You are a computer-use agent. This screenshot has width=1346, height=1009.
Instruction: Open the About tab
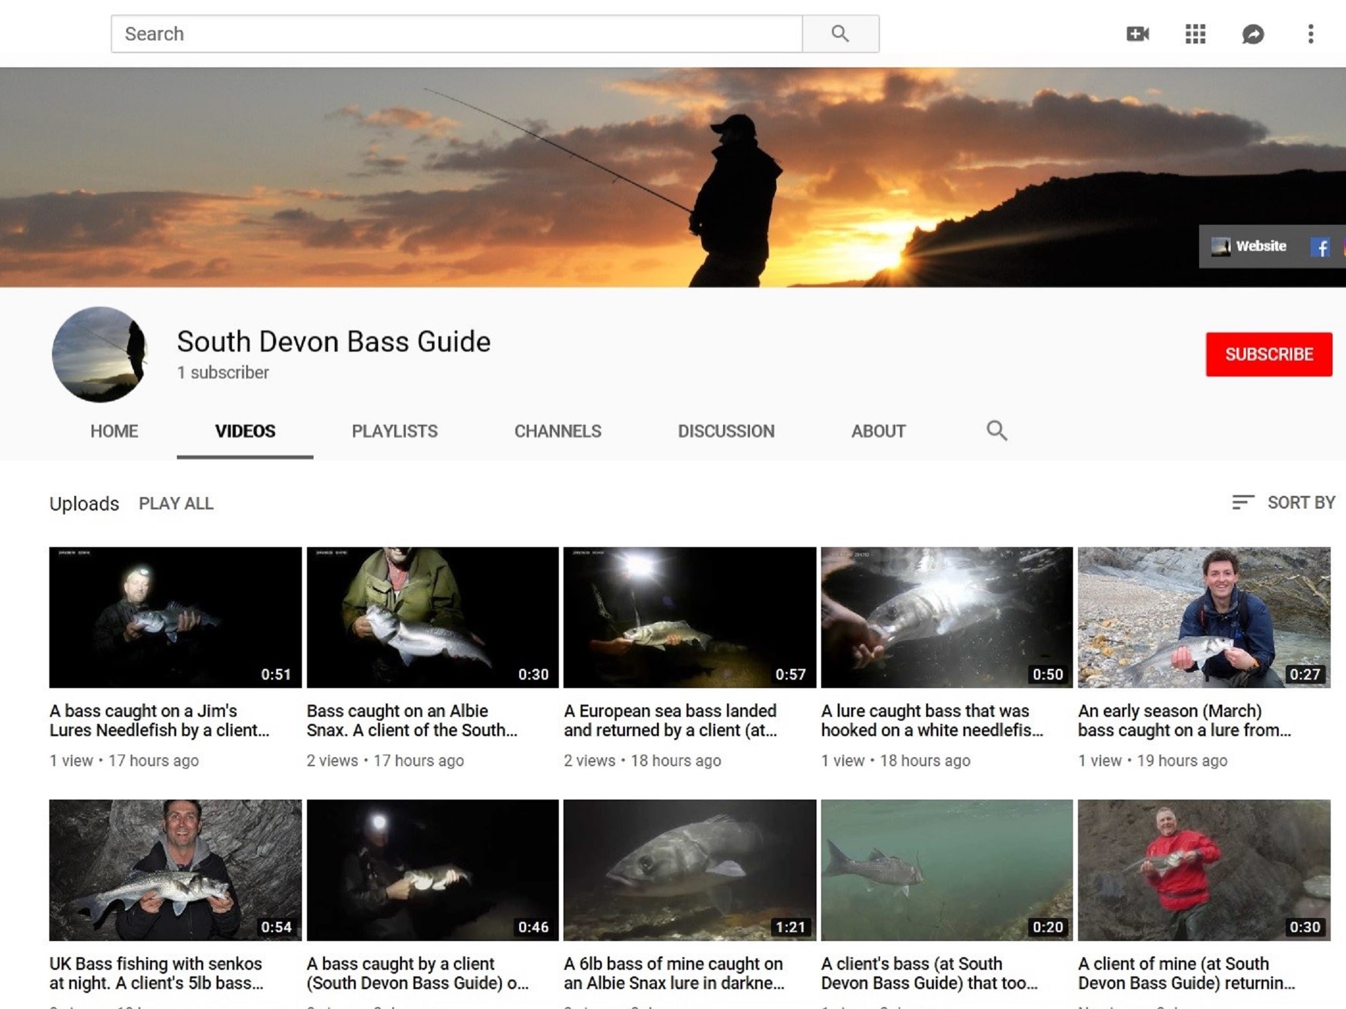click(878, 431)
